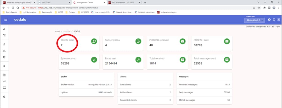This screenshot has width=282, height=108.
Task: Click the tour/help icon beside dark mode toggle
Action: point(274,20)
